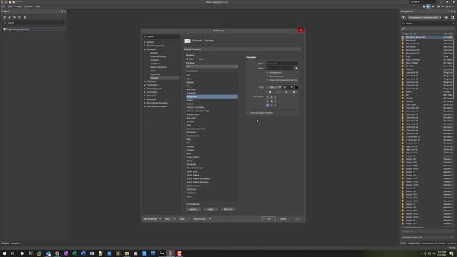Click the Set To Defaults button

coord(150,219)
